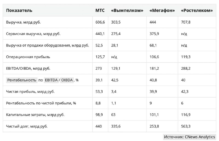Screen dimensions: 219x141
Task: Click Ростелеком revenue value 707,8
Action: (x=186, y=22)
